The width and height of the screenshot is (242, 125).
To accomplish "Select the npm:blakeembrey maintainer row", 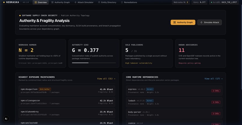I will coord(67,113).
